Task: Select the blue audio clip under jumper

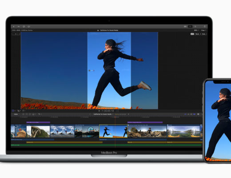Action: (x=133, y=140)
